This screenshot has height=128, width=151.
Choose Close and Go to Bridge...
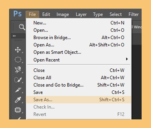[79, 85]
